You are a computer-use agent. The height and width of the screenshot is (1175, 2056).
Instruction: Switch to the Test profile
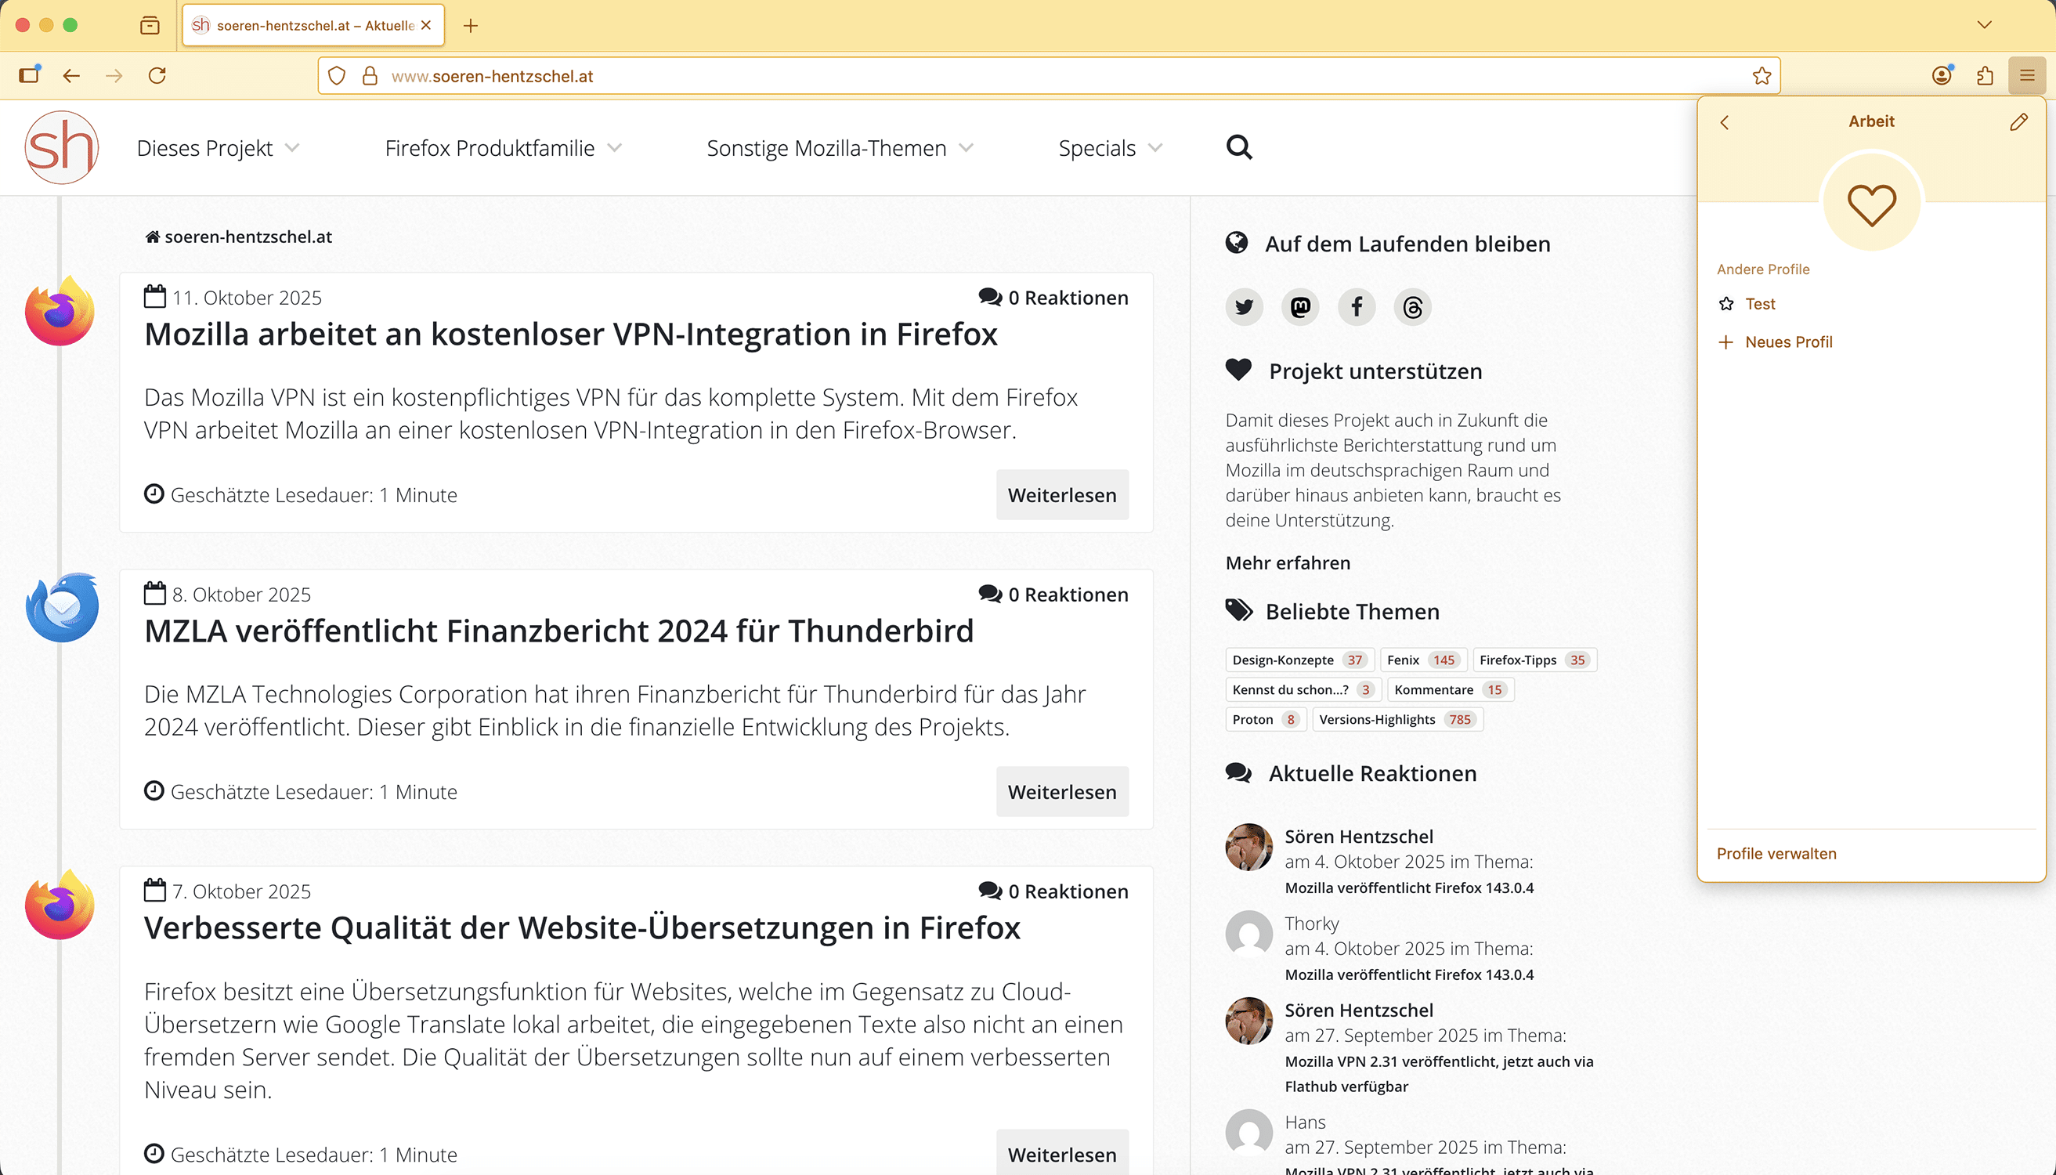[x=1760, y=304]
